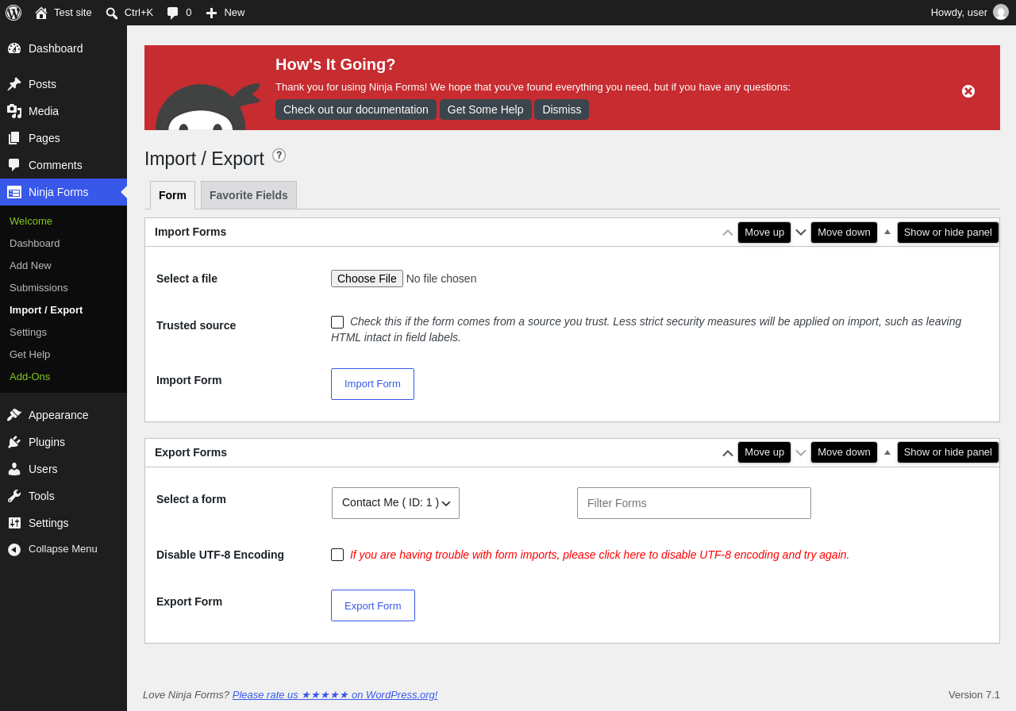The image size is (1016, 711).
Task: Select Add New in Ninja Forms submenu
Action: point(63,266)
